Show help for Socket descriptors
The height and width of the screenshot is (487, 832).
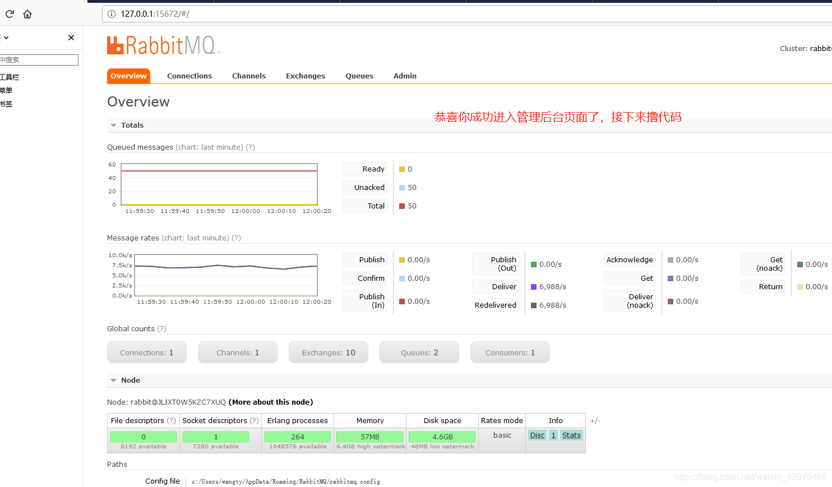click(255, 421)
